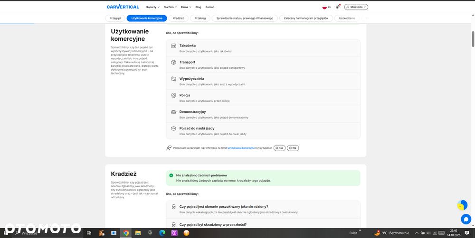Click the taskbar clock showing 22:40
The image size is (475, 238).
point(454,233)
